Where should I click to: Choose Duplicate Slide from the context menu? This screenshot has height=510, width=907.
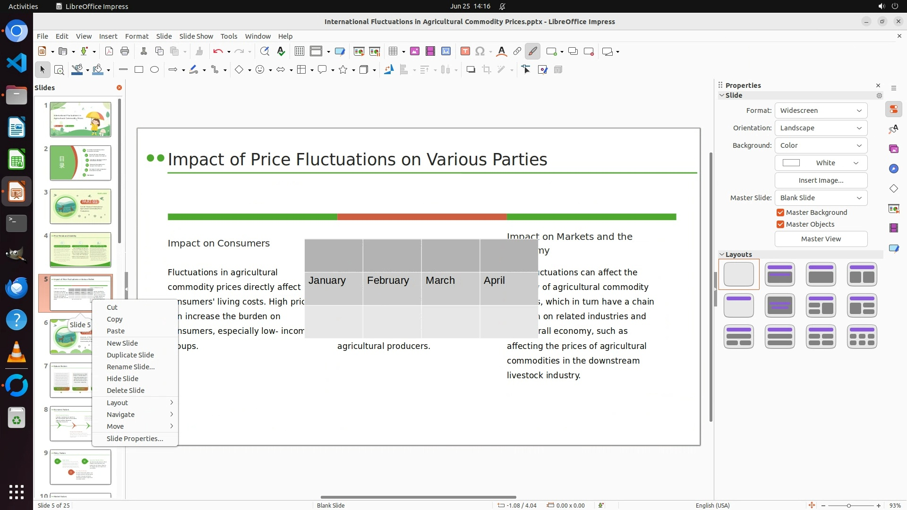pos(130,355)
